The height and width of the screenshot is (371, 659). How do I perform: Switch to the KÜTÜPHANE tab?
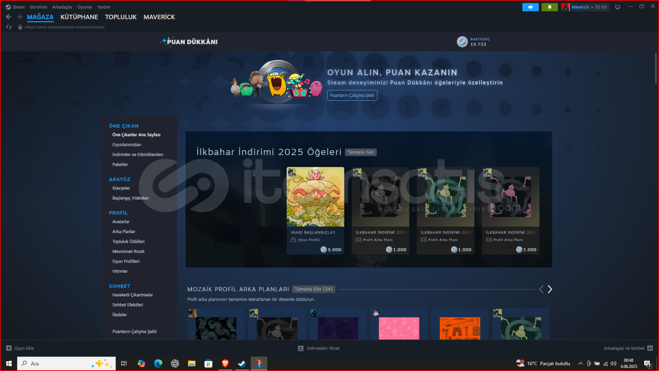click(x=79, y=17)
